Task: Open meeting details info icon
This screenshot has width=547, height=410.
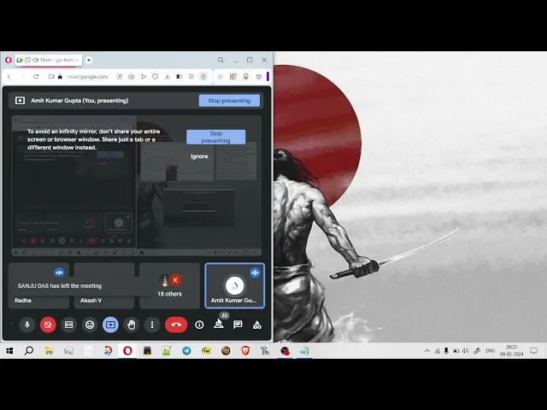Action: click(x=199, y=325)
